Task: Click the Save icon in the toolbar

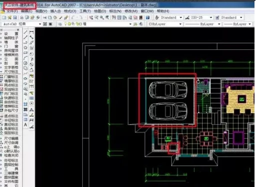Action: 15,17
